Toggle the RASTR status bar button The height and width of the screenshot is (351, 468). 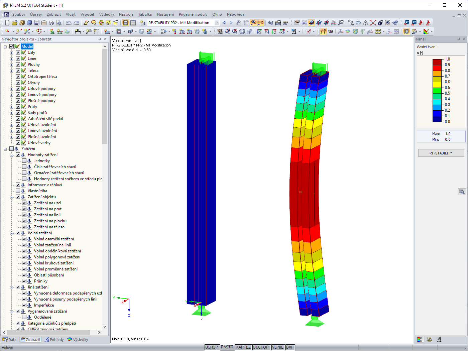click(x=227, y=347)
